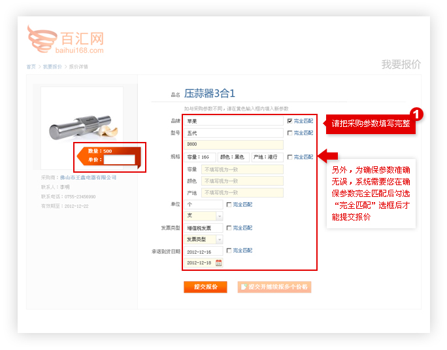Go to 首页 in the breadcrumb
Screen dimensions: 447x350
tap(31, 67)
